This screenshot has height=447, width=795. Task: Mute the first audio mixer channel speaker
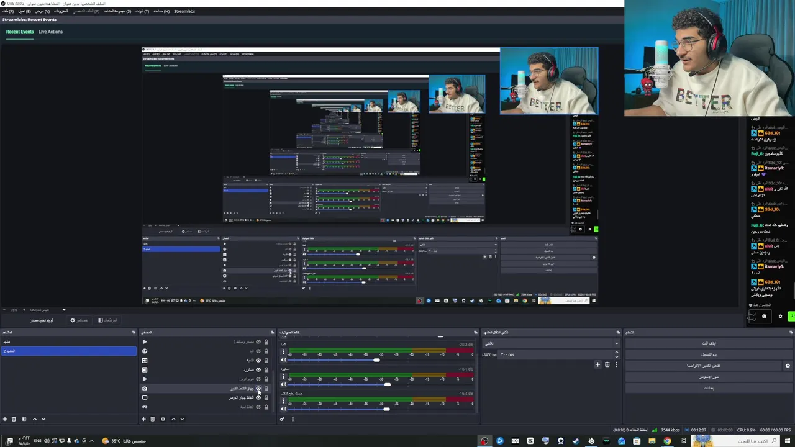coord(283,360)
